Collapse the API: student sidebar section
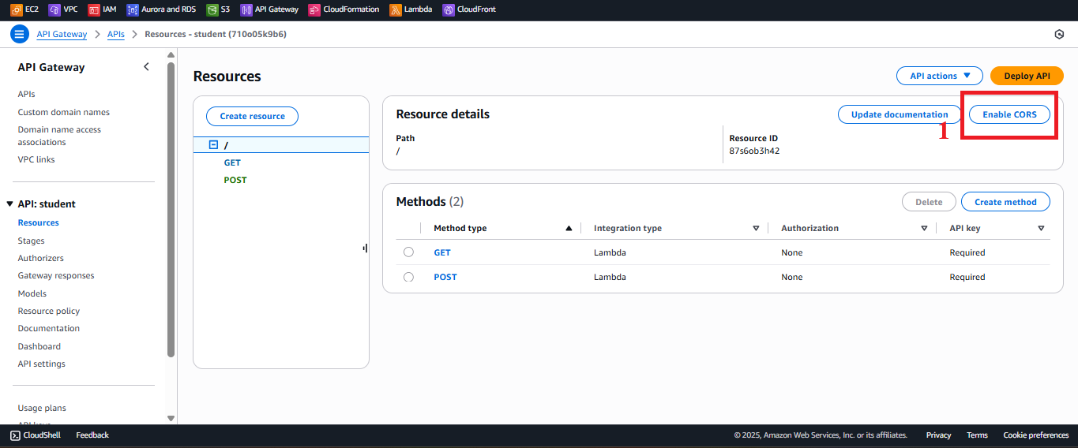The image size is (1078, 448). 9,203
